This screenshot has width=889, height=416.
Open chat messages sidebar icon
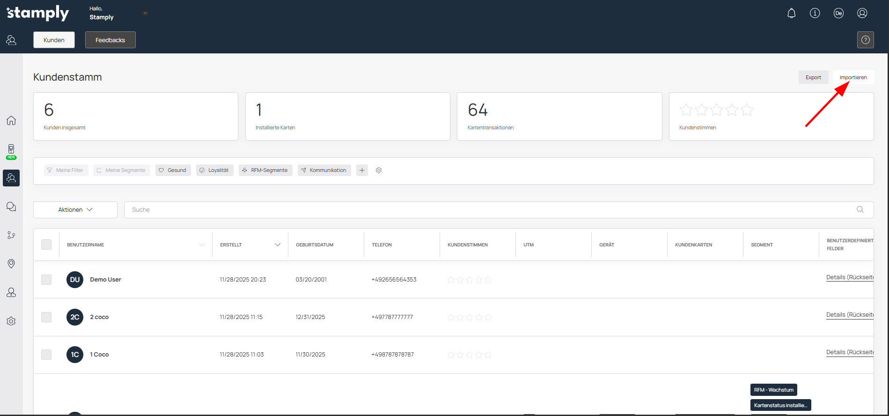pos(11,207)
